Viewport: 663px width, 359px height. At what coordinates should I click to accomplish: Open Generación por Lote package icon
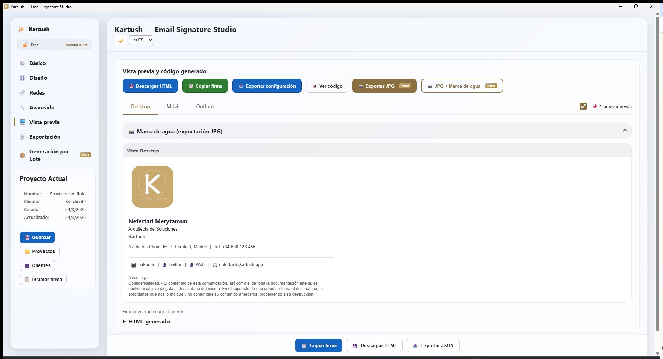click(x=22, y=155)
